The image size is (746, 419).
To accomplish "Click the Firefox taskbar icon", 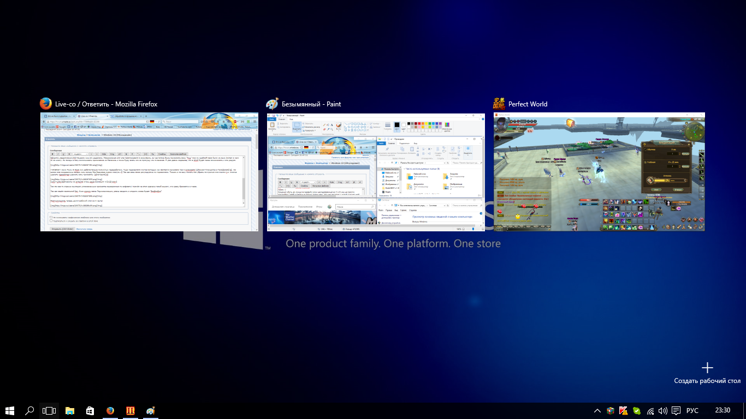I will pyautogui.click(x=110, y=411).
